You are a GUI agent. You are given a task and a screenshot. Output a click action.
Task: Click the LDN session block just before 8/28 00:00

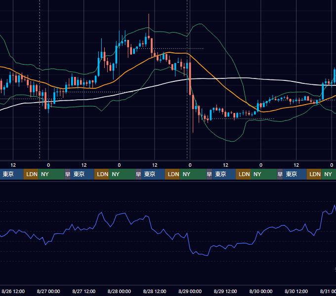pos(102,174)
